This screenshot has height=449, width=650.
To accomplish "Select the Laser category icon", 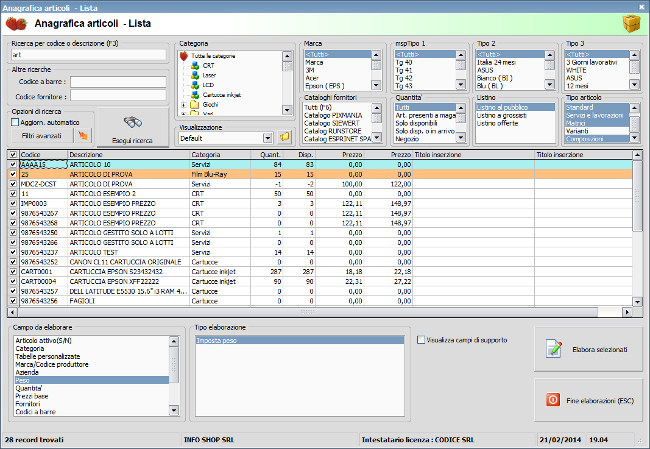I will [195, 75].
